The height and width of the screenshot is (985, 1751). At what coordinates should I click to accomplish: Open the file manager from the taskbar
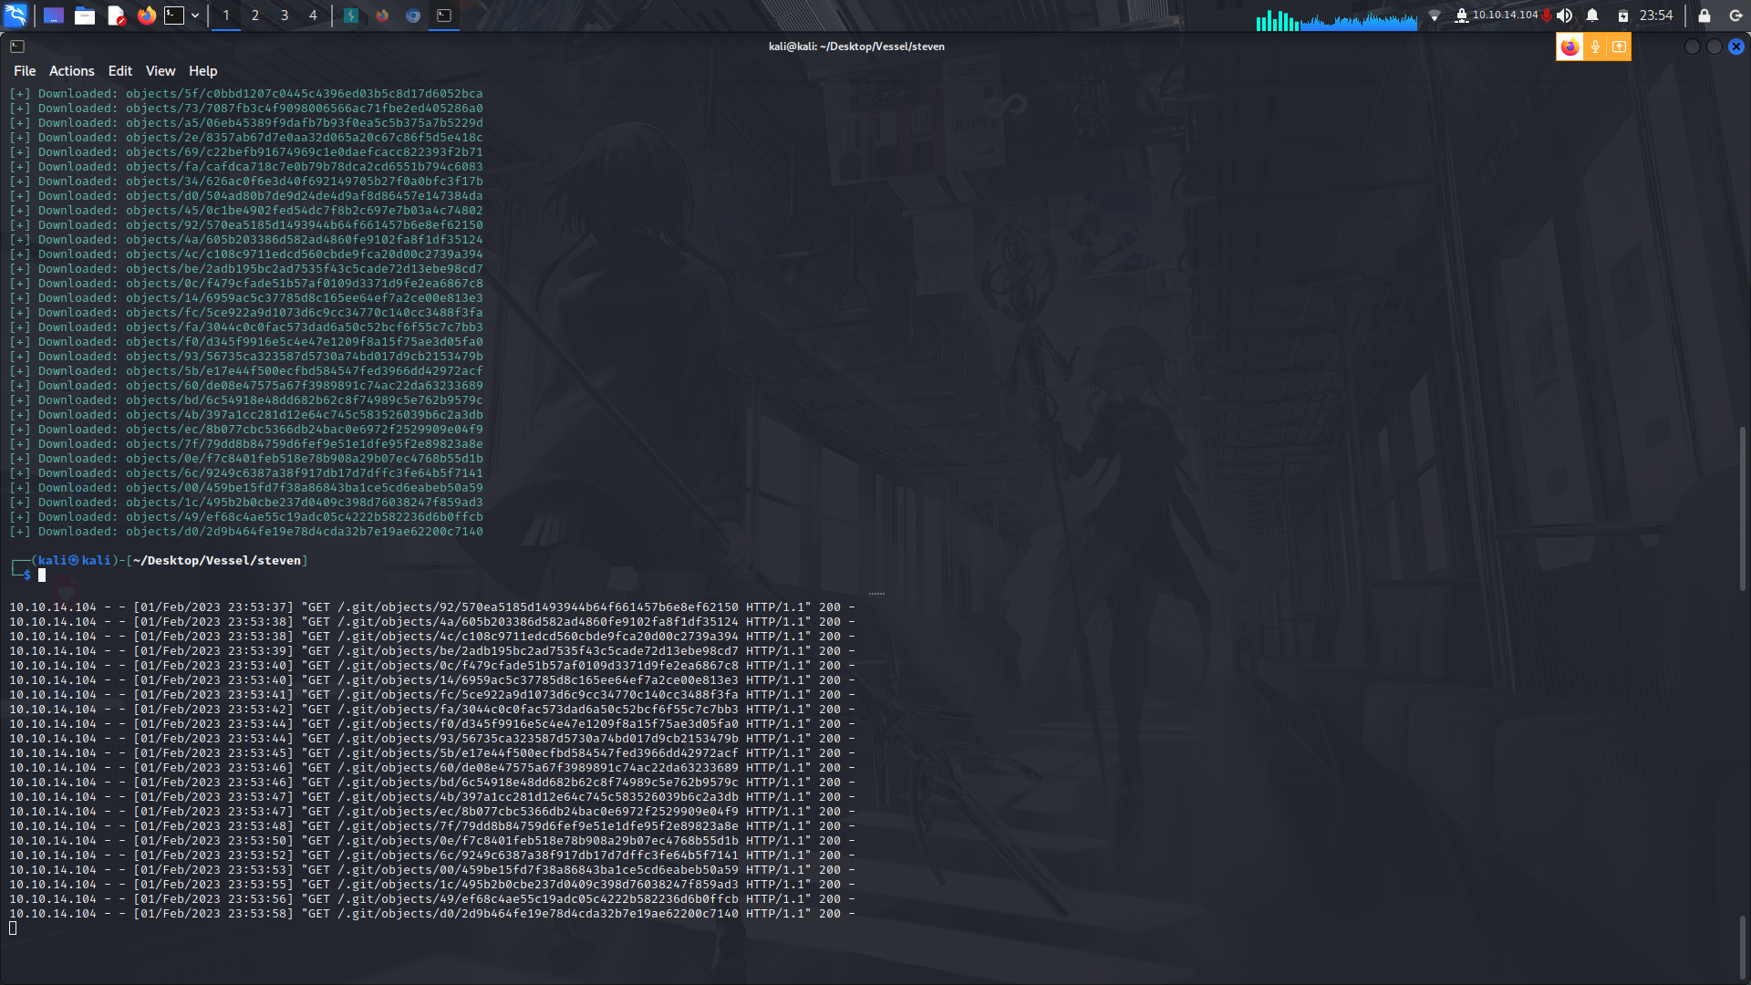point(85,16)
